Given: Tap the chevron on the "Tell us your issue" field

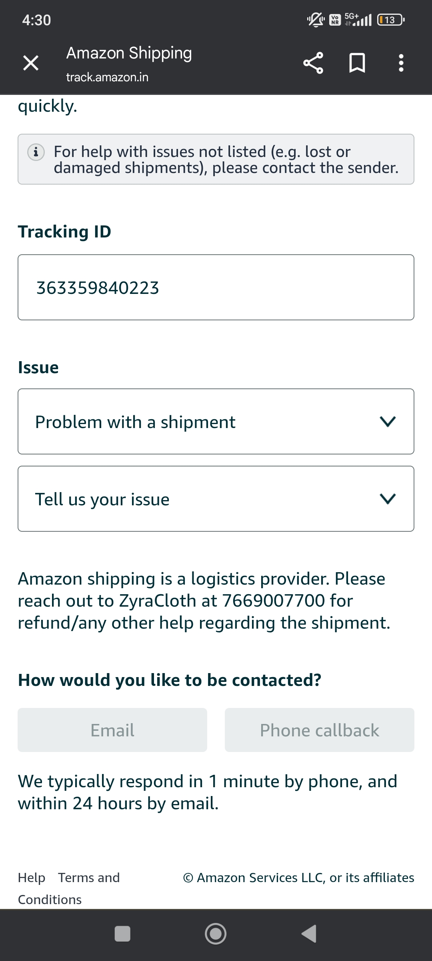Looking at the screenshot, I should point(387,499).
